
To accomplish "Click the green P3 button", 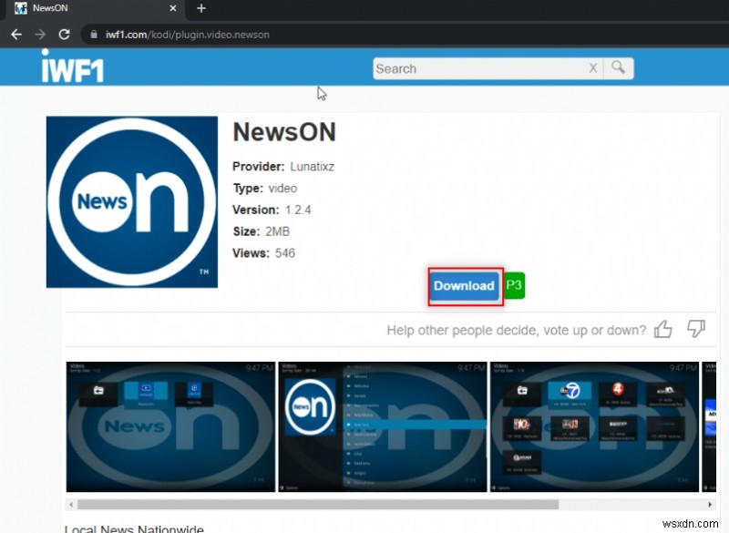I will pos(514,285).
